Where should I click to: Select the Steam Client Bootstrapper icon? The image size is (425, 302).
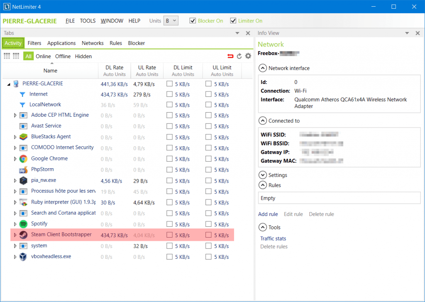click(23, 235)
